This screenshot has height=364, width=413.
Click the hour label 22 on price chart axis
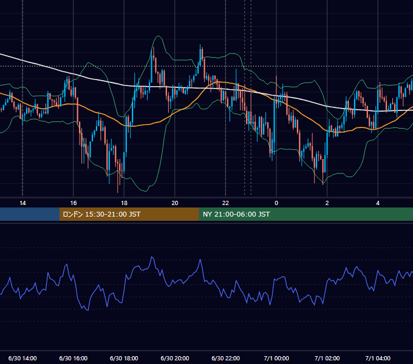pos(225,203)
